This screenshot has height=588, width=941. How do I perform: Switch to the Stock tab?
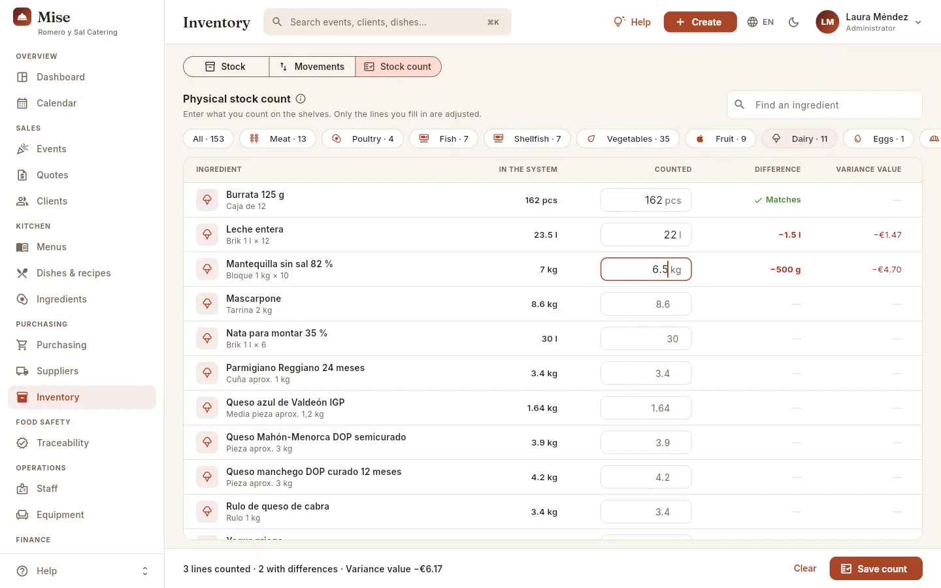226,67
